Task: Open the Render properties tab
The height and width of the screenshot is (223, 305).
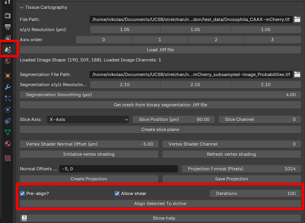Action: point(8,15)
